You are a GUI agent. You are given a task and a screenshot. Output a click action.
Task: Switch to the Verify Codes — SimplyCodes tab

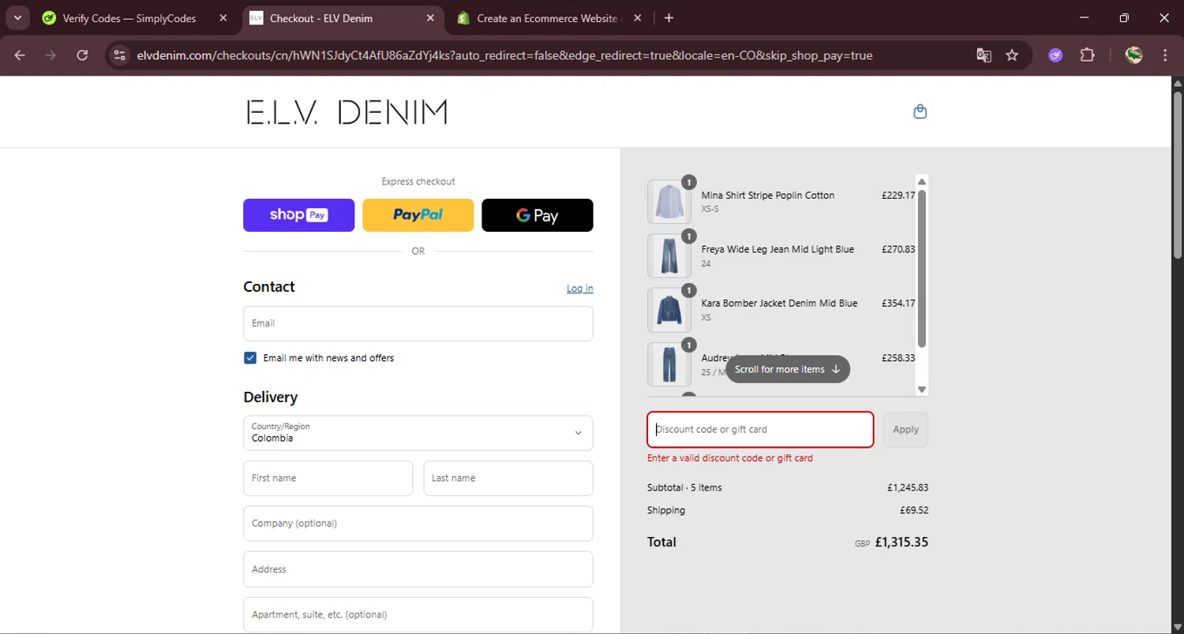(129, 18)
